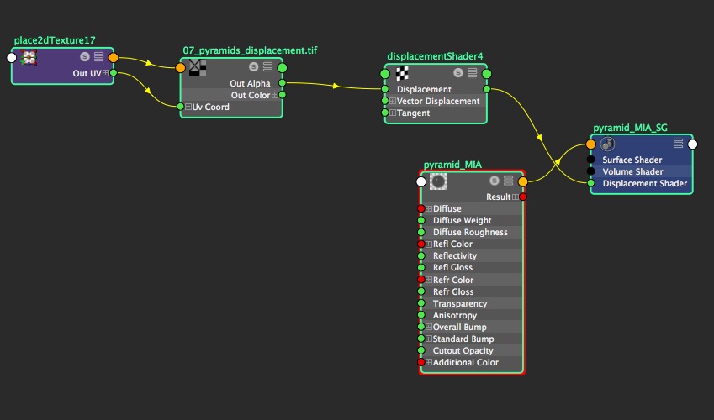Change view mode bars on 07_pyramids_displacement.tif node
Image resolution: width=714 pixels, height=420 pixels.
click(x=267, y=67)
